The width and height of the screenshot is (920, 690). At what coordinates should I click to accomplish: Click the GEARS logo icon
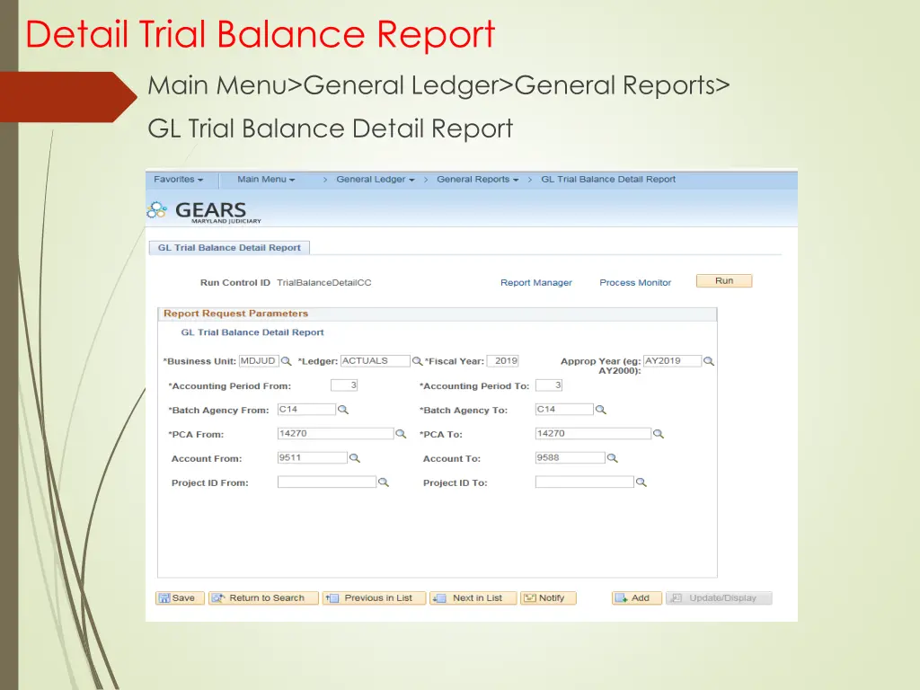click(156, 210)
